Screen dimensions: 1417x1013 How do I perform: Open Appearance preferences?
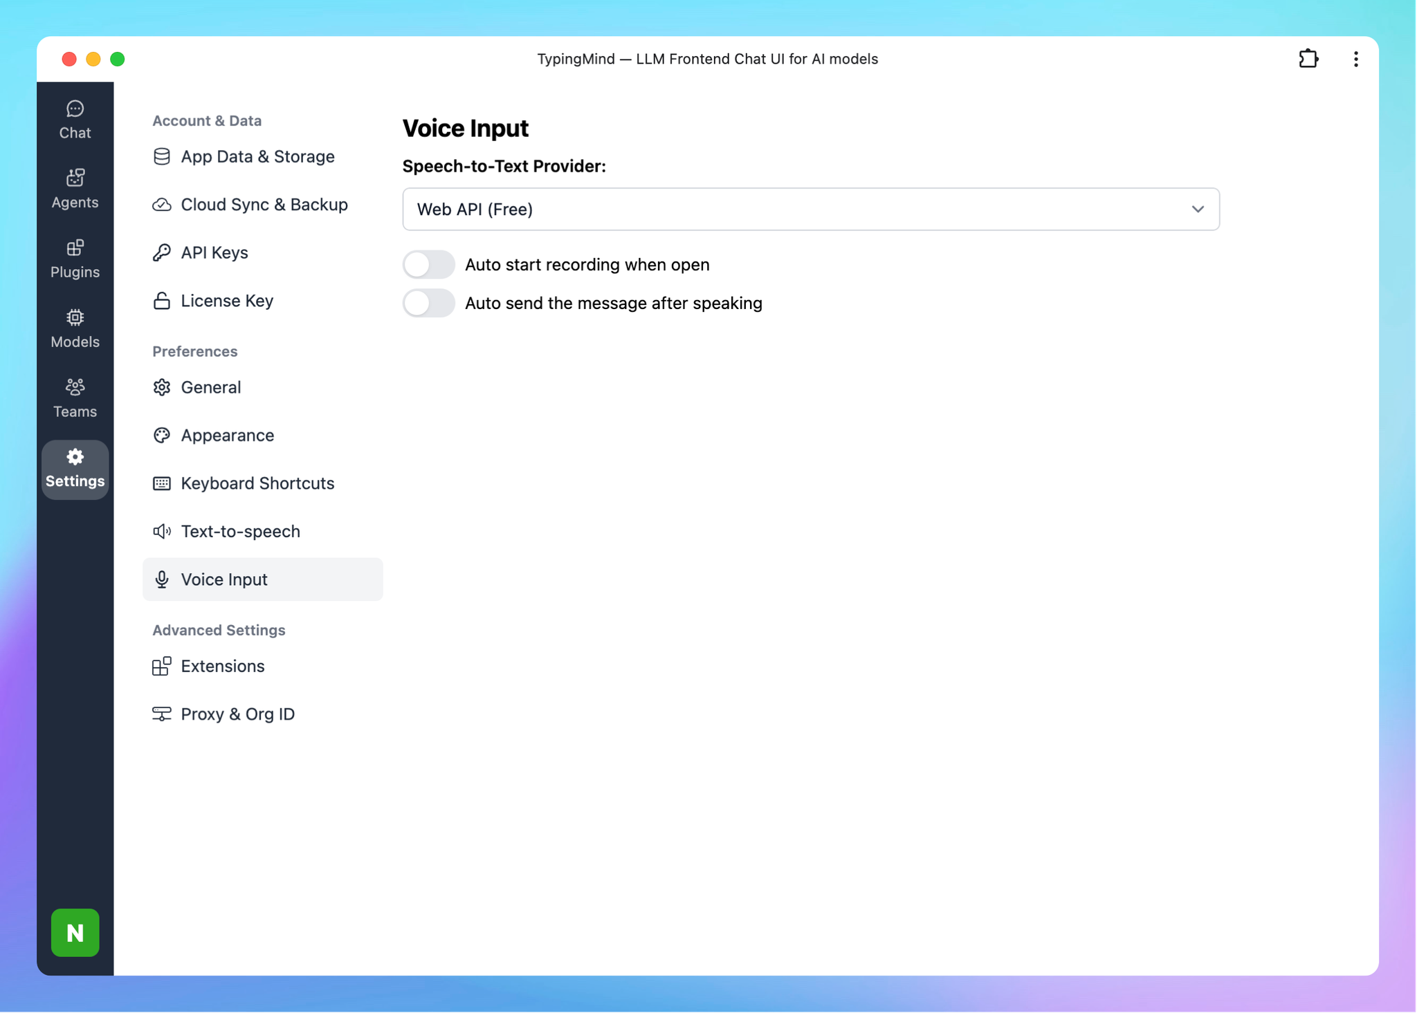(x=262, y=435)
